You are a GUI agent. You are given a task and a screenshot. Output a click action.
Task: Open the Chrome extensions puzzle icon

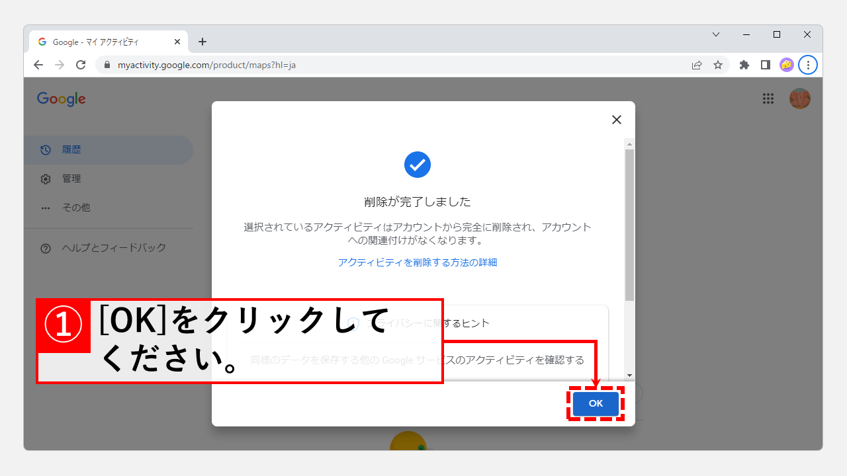(744, 65)
